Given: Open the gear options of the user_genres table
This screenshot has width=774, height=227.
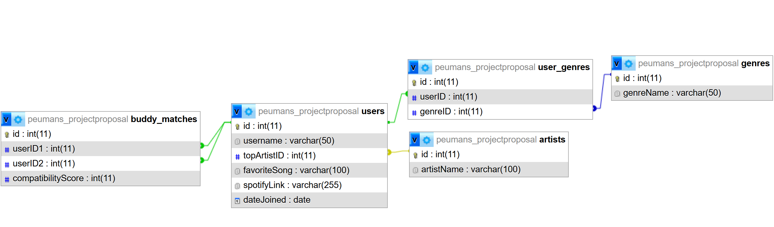Looking at the screenshot, I should tap(425, 67).
